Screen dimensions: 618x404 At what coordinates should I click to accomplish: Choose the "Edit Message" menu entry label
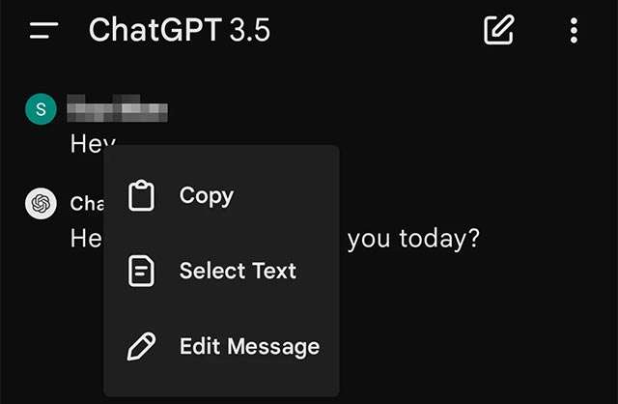pyautogui.click(x=249, y=346)
